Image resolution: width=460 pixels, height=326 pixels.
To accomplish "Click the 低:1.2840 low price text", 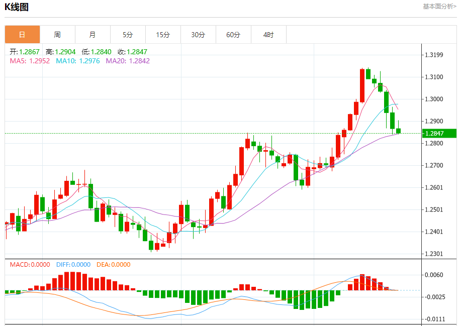I will [97, 52].
